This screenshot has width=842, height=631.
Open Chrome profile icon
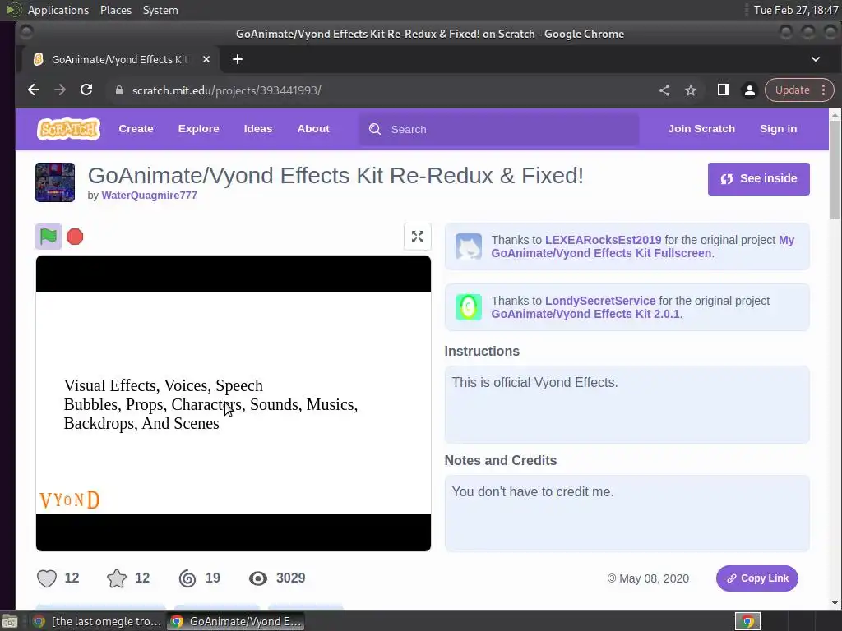[750, 90]
